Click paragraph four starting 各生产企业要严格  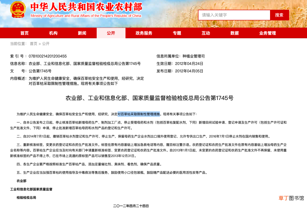pyautogui.click(x=90, y=164)
